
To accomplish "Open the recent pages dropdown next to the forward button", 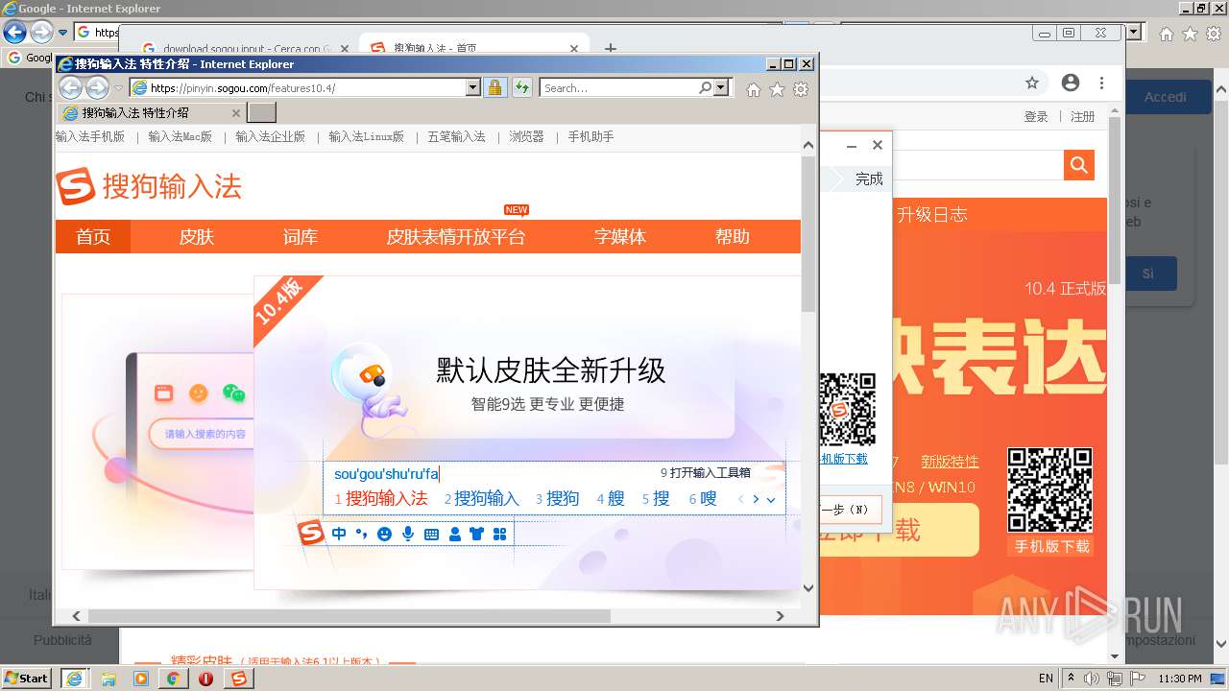I will click(119, 88).
